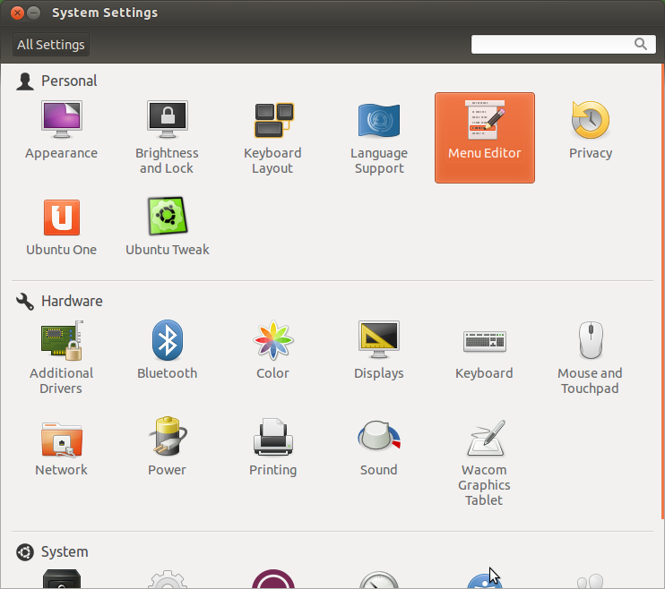Click the All Settings button
This screenshot has height=589, width=665.
pyautogui.click(x=51, y=45)
